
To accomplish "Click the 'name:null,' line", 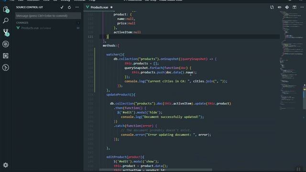I will 126,19.
